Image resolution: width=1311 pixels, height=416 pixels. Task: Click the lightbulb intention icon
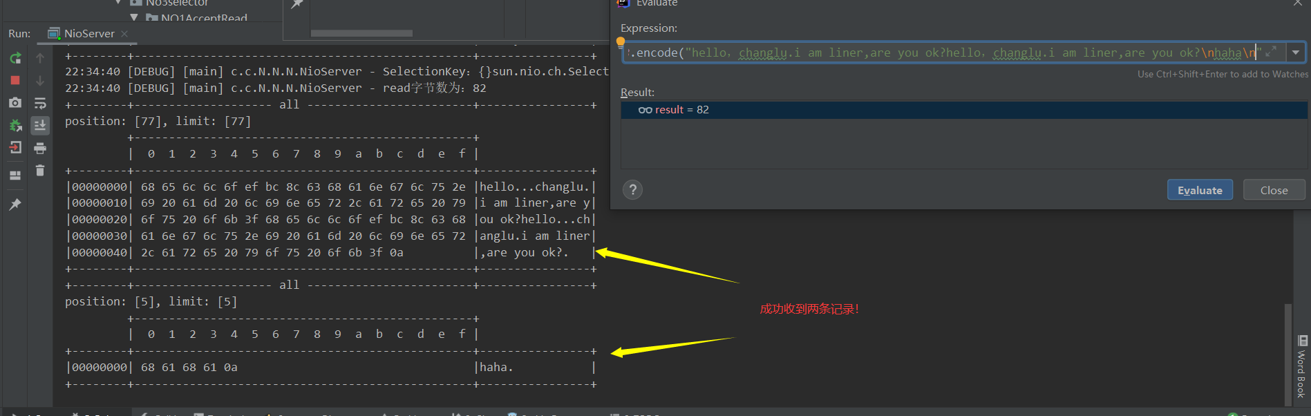(621, 42)
